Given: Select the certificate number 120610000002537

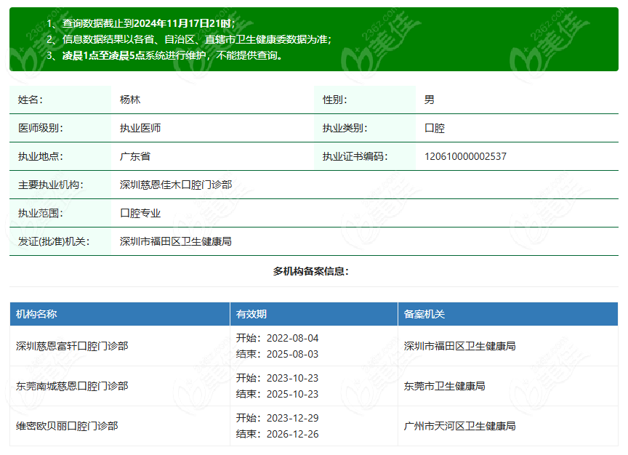Looking at the screenshot, I should 465,156.
